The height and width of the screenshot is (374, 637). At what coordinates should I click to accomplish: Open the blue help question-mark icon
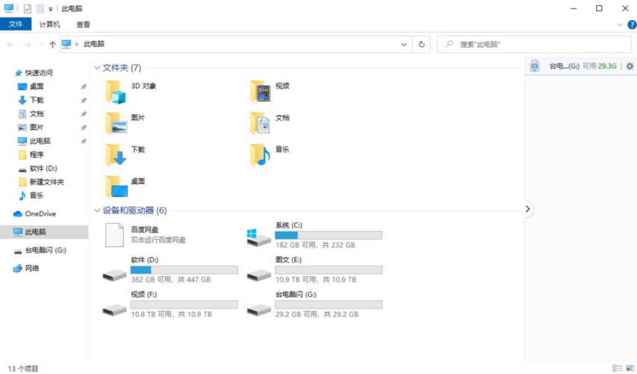coord(632,25)
